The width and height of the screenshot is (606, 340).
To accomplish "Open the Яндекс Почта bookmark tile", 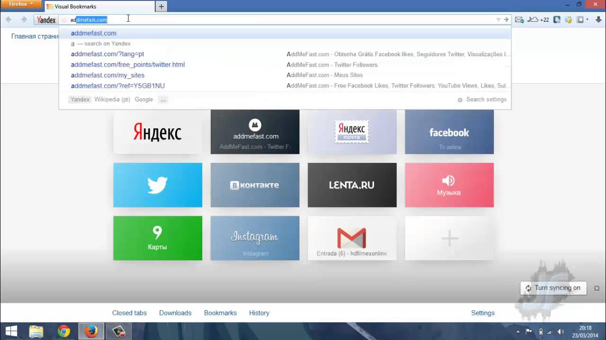I will point(352,132).
